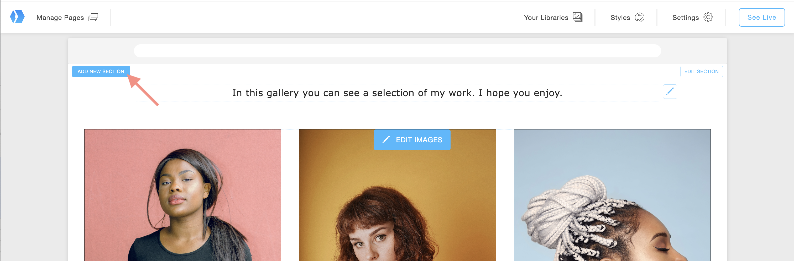Click Add New Section button
Screen dimensions: 794x261
[101, 71]
